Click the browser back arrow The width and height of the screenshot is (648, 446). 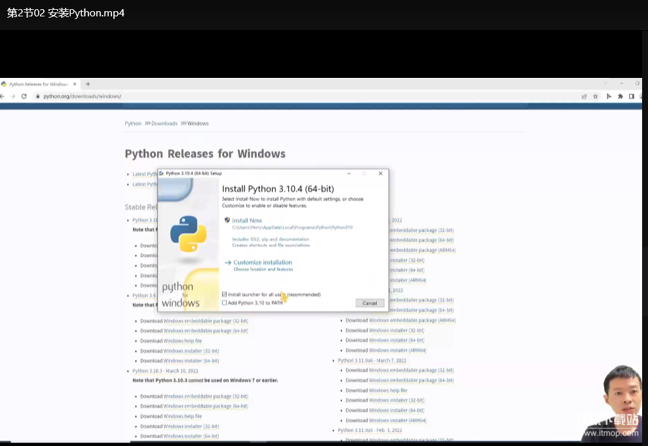pos(3,96)
